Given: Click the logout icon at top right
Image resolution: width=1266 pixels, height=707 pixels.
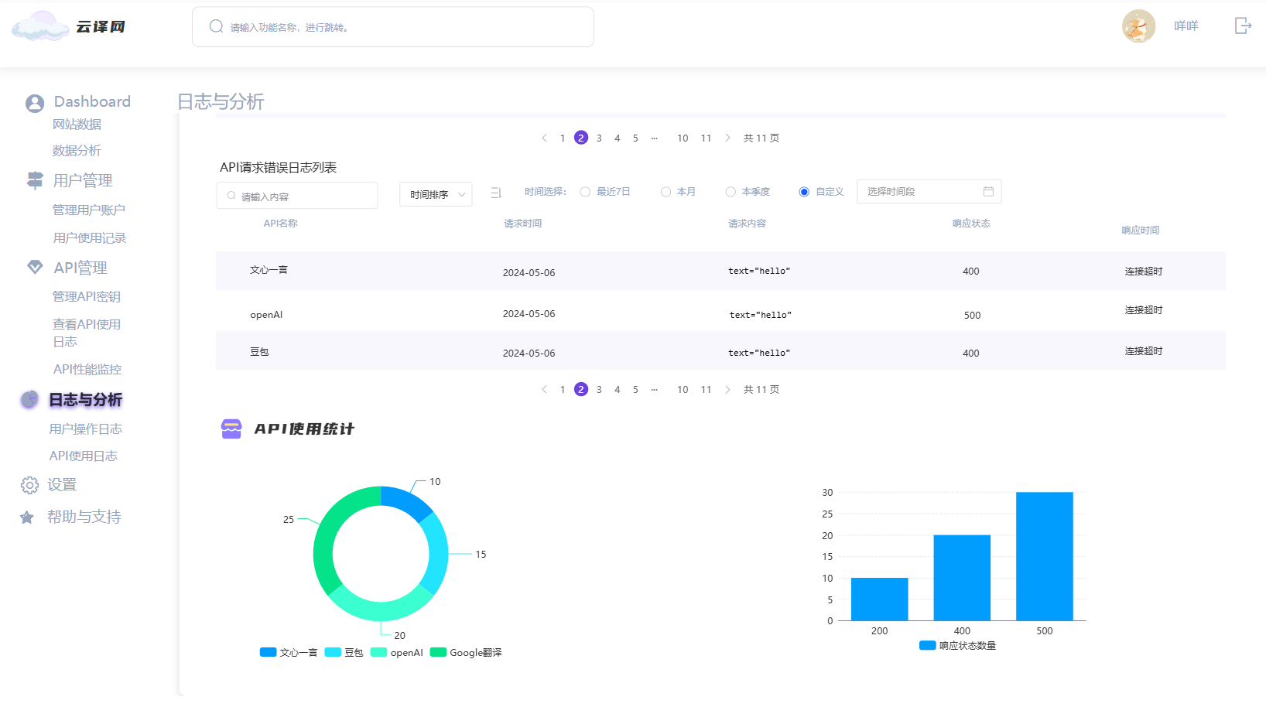Looking at the screenshot, I should 1243,26.
